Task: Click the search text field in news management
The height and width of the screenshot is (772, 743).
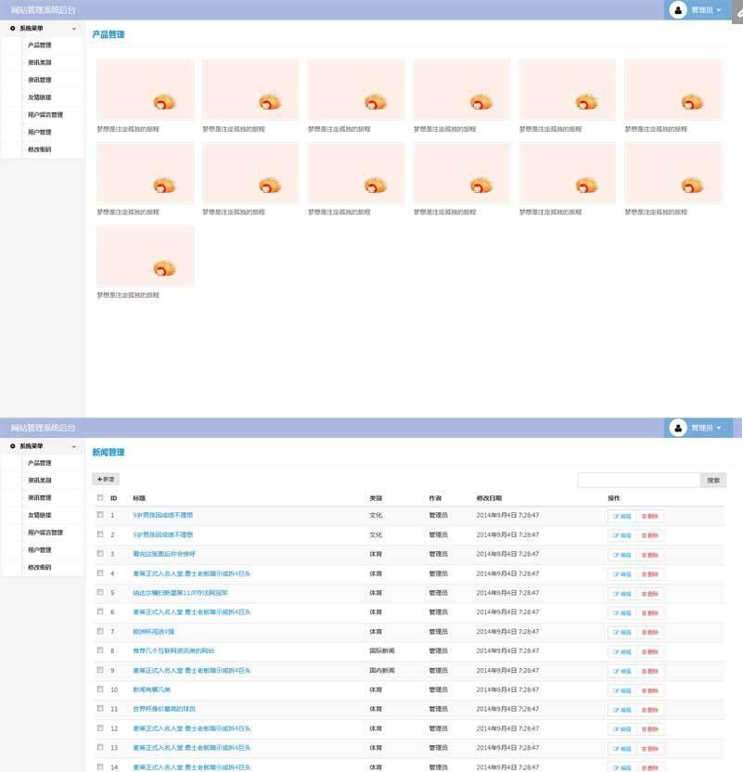Action: click(x=638, y=480)
